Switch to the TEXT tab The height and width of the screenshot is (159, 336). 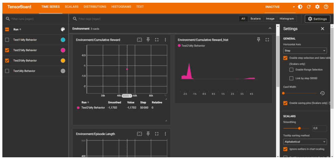(x=140, y=7)
